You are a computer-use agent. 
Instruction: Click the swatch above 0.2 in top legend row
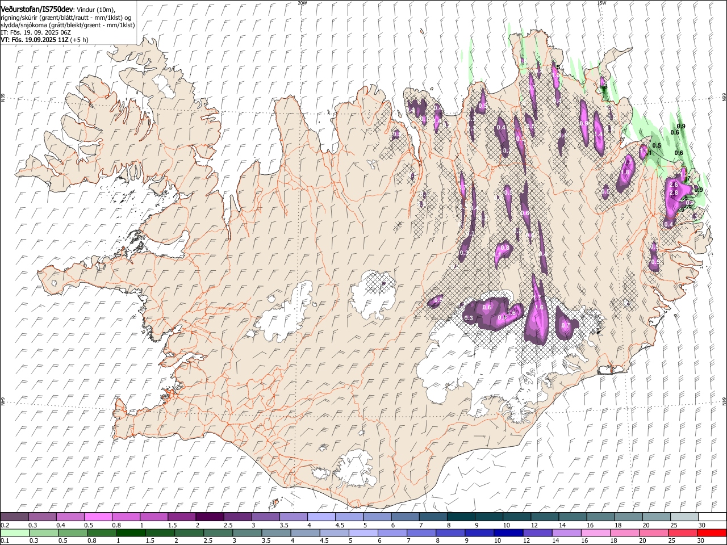point(14,517)
